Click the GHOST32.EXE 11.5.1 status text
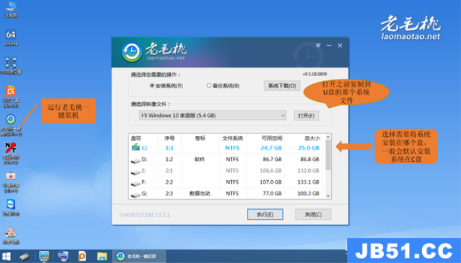 145,215
